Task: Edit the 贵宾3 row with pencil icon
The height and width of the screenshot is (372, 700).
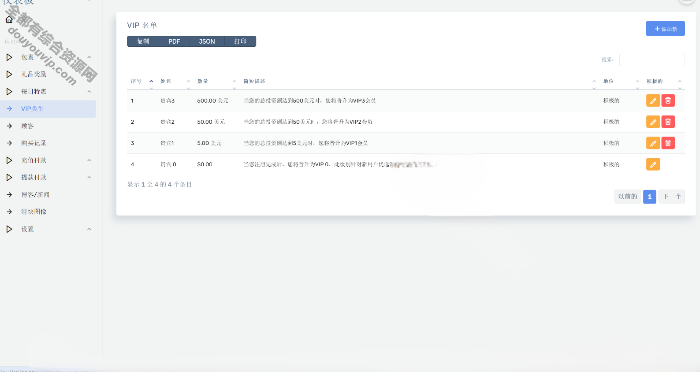Action: coord(653,100)
